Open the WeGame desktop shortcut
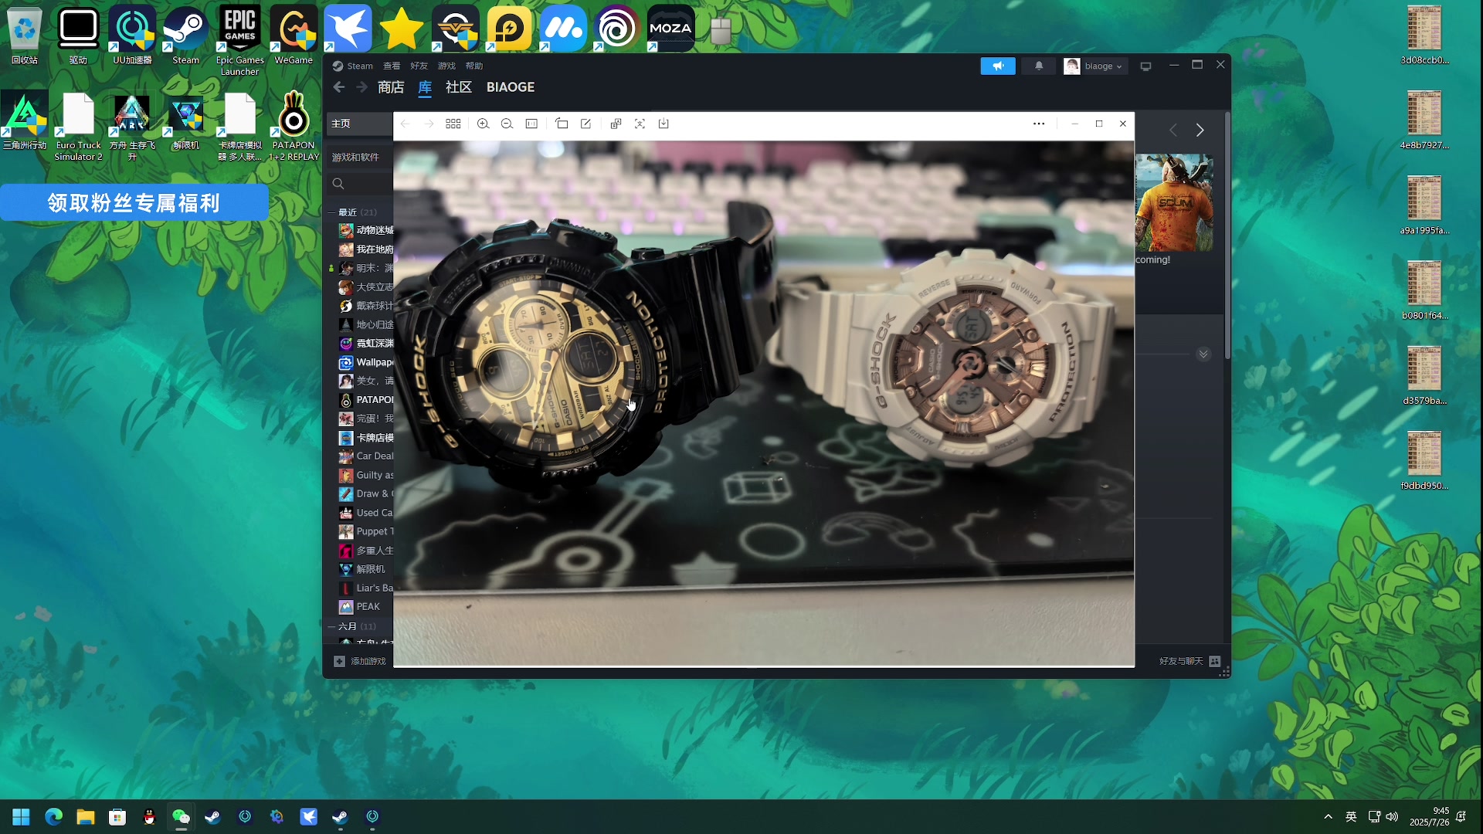 coord(294,36)
